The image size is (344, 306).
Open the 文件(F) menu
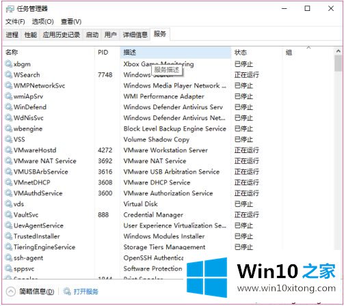point(15,22)
